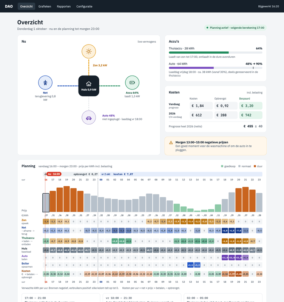284x302 pixels.
Task: Click the warning triangle in the negative-prices notice
Action: tap(171, 143)
